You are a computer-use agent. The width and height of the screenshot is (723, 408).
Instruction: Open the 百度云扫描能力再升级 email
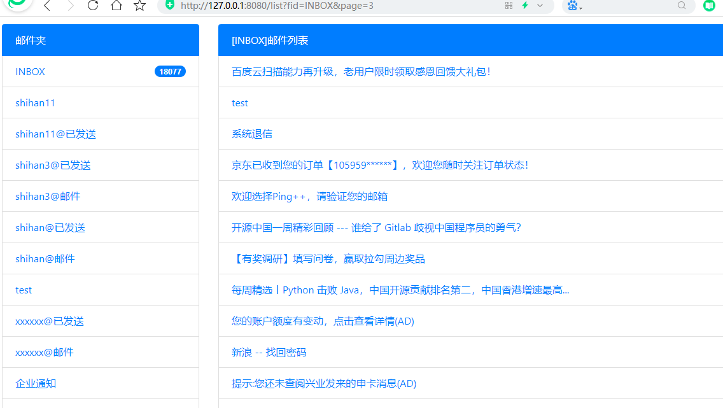tap(361, 71)
